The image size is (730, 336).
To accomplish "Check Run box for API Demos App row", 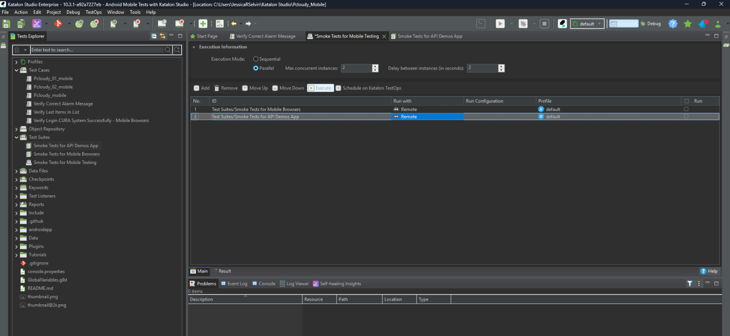I will tap(686, 117).
